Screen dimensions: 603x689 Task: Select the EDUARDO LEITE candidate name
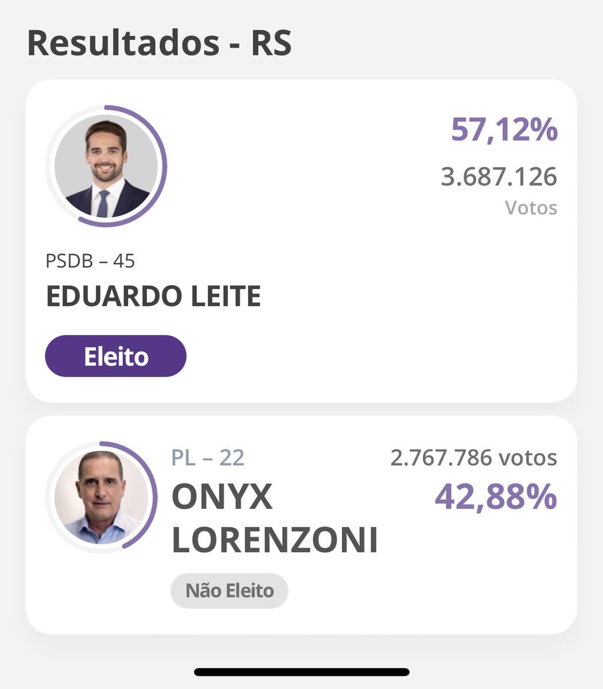pos(153,297)
